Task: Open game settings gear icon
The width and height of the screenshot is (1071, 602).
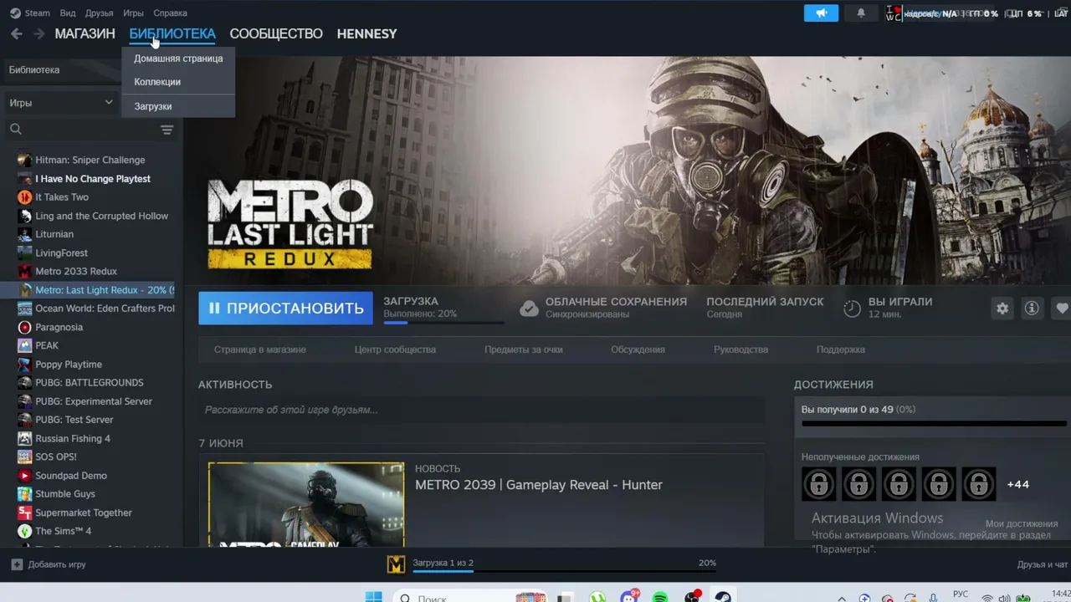Action: point(1002,309)
